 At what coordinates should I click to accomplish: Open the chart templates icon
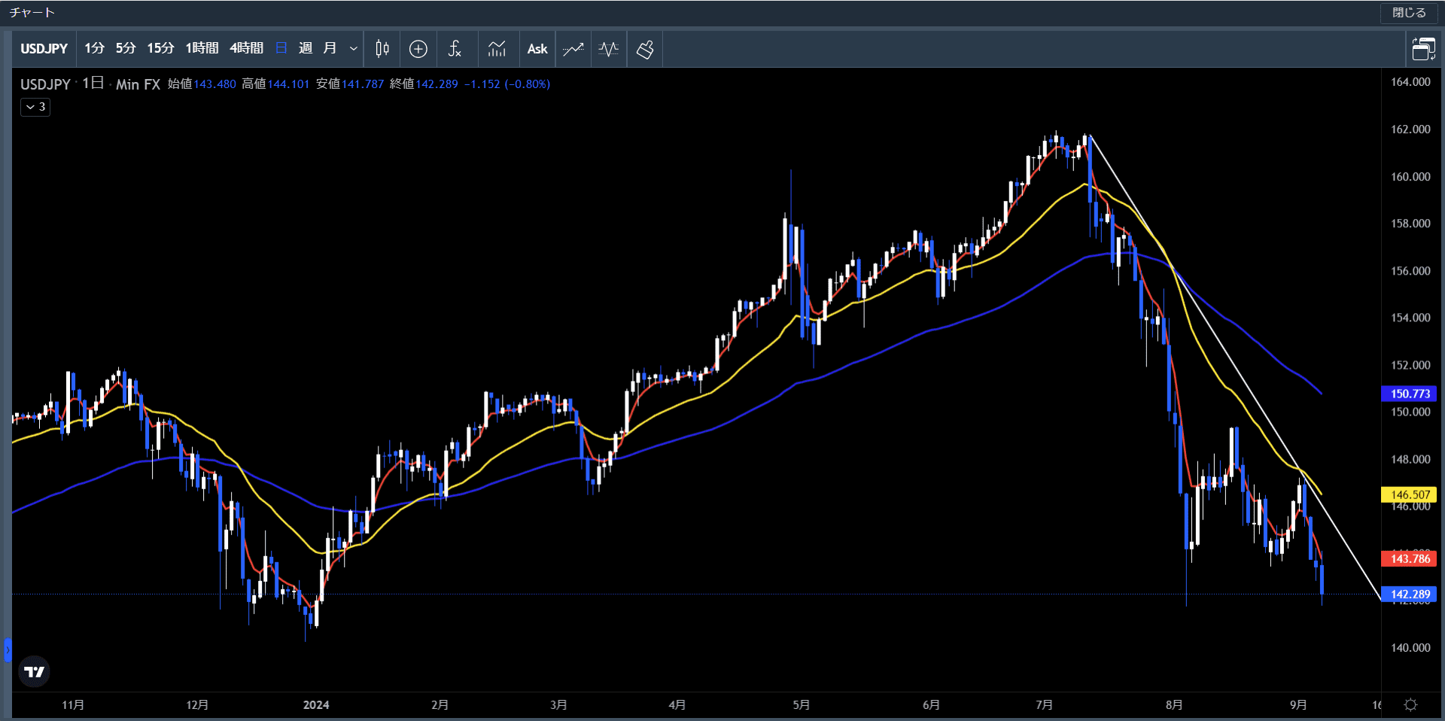click(497, 49)
